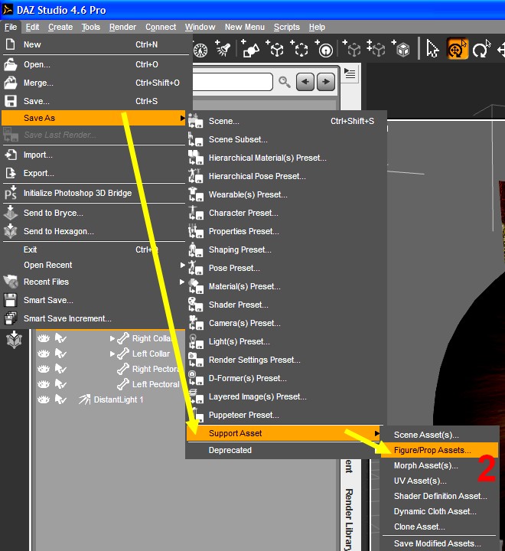505x551 pixels.
Task: Select the rotate tool in toolbar
Action: [481, 48]
